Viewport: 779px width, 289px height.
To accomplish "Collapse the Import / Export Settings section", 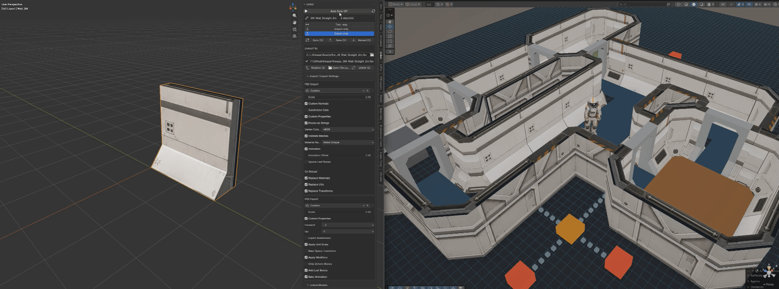I will tap(323, 76).
